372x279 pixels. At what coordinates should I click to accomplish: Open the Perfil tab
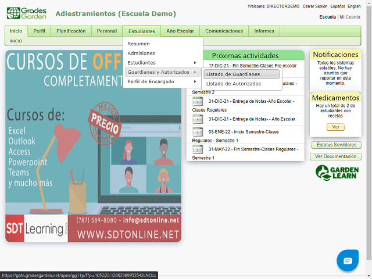[39, 31]
